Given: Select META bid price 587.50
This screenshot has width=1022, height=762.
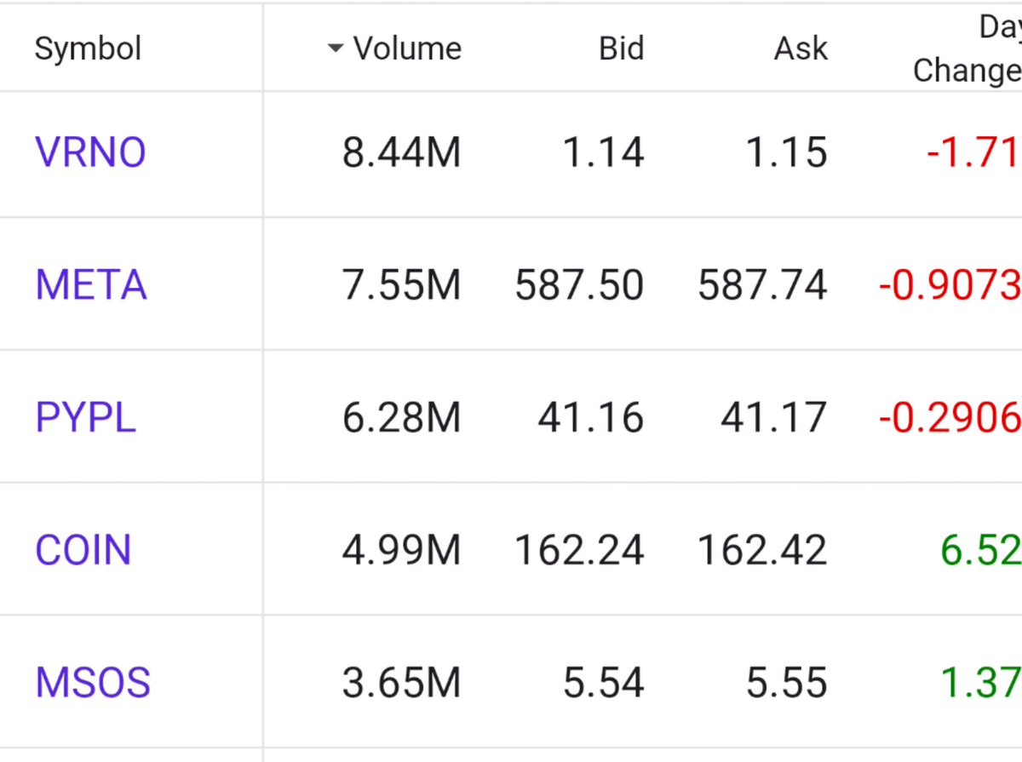Looking at the screenshot, I should [x=579, y=285].
